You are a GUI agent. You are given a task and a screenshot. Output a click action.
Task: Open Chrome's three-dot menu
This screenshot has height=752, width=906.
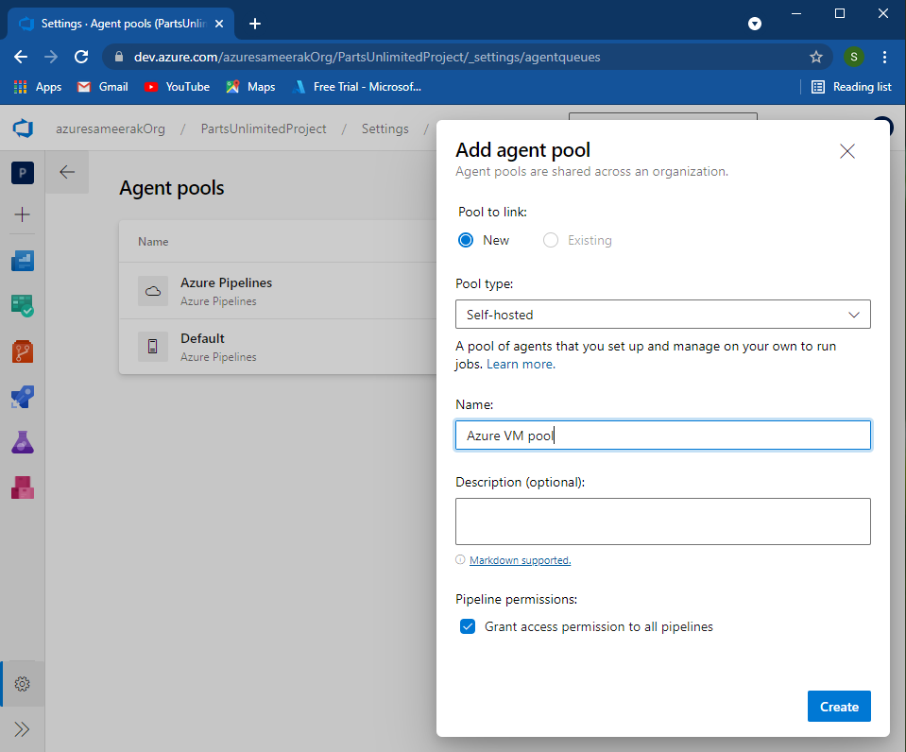885,57
